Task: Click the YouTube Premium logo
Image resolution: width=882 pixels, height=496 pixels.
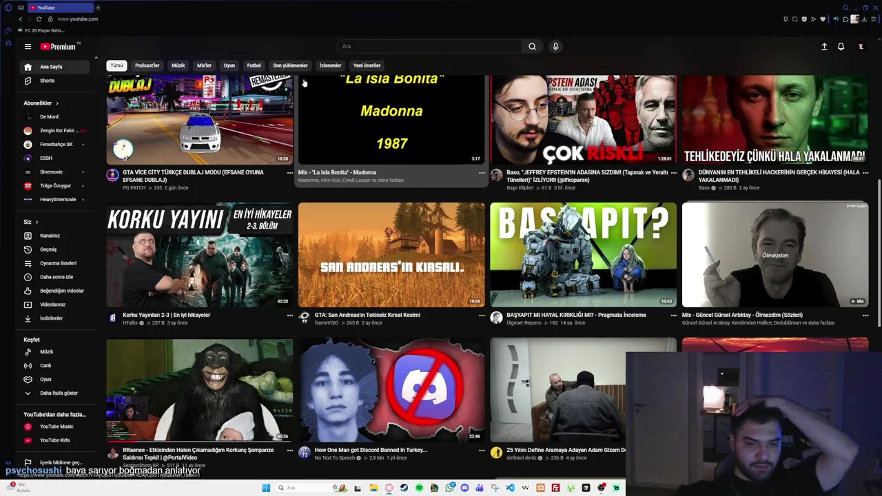Action: (x=58, y=47)
